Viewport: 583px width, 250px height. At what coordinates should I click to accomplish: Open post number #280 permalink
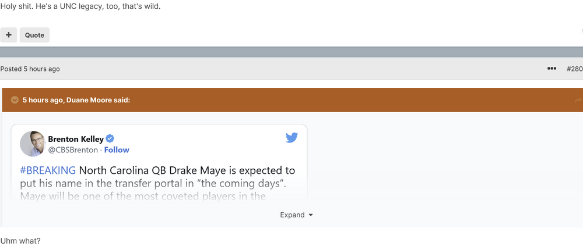[574, 69]
